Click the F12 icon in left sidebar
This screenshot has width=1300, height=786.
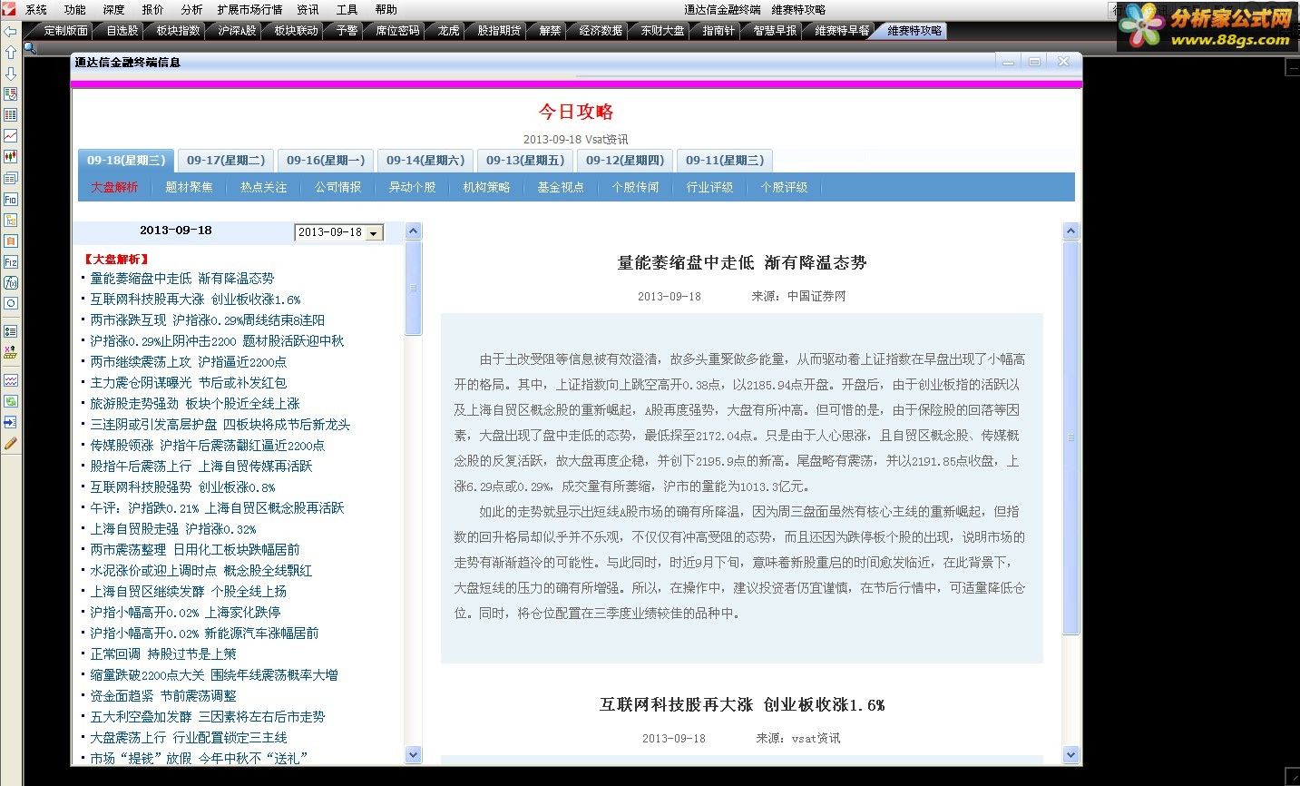(11, 261)
